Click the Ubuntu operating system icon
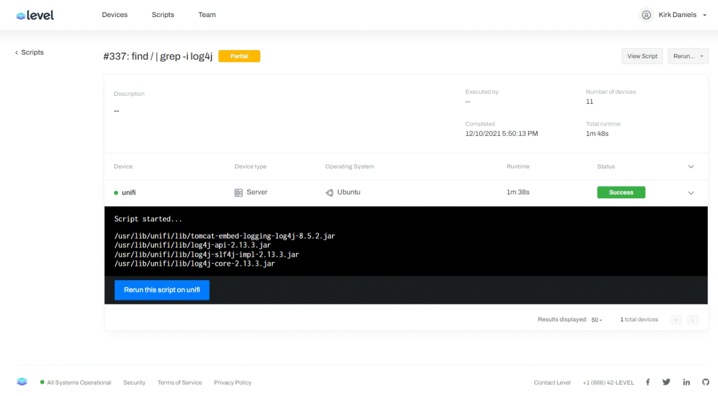Image resolution: width=718 pixels, height=396 pixels. [x=330, y=192]
